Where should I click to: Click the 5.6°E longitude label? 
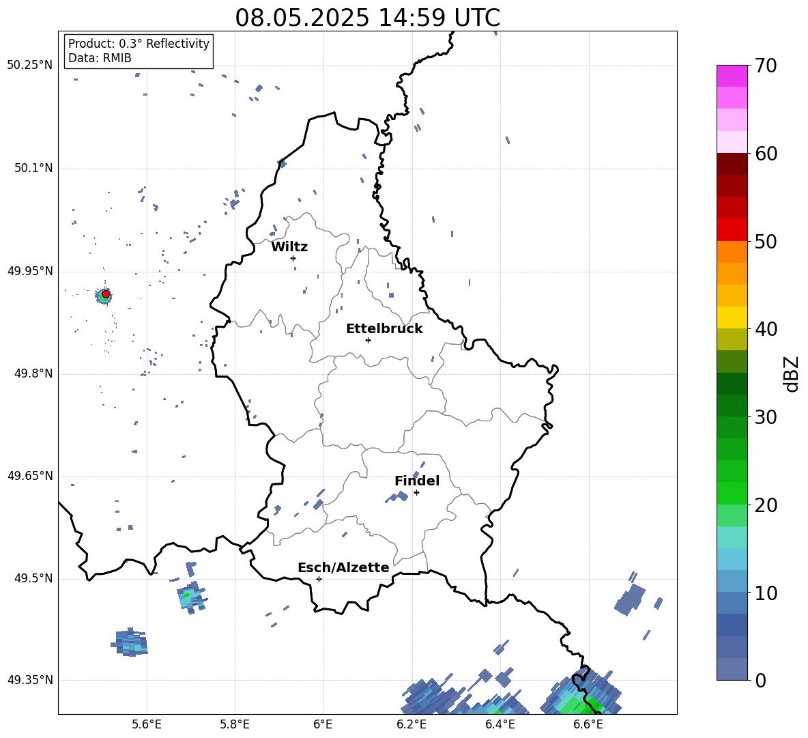[147, 724]
